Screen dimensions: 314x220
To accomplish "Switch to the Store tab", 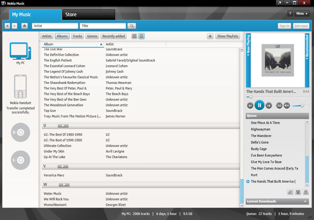I will pos(89,14).
